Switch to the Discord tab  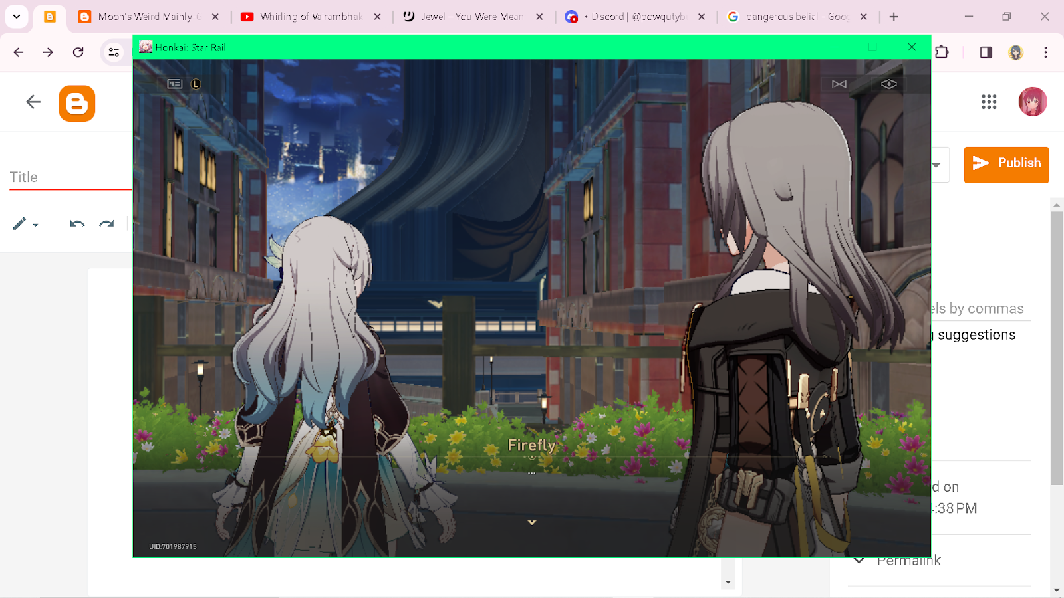tap(634, 17)
